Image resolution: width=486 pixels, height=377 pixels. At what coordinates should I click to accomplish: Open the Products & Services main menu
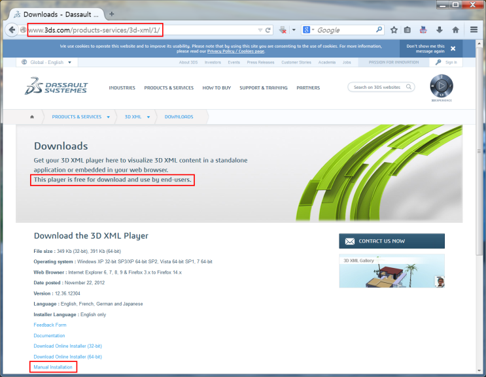click(169, 88)
